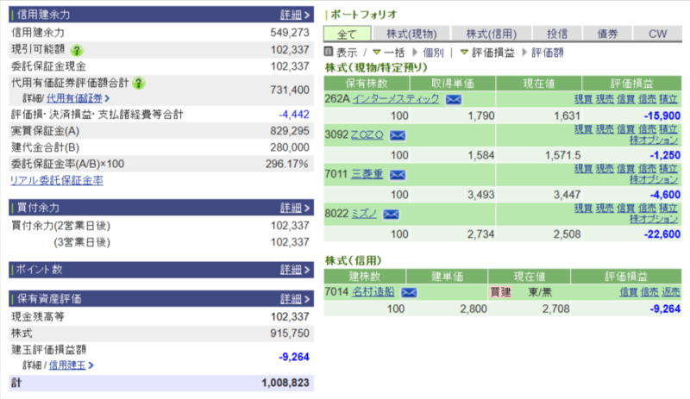This screenshot has height=399, width=690.
Task: Select the 全て portfolio tab
Action: (x=348, y=34)
